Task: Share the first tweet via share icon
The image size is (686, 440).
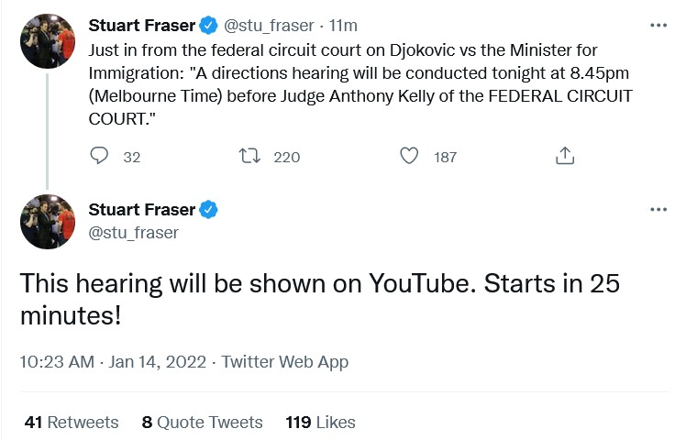Action: [565, 157]
